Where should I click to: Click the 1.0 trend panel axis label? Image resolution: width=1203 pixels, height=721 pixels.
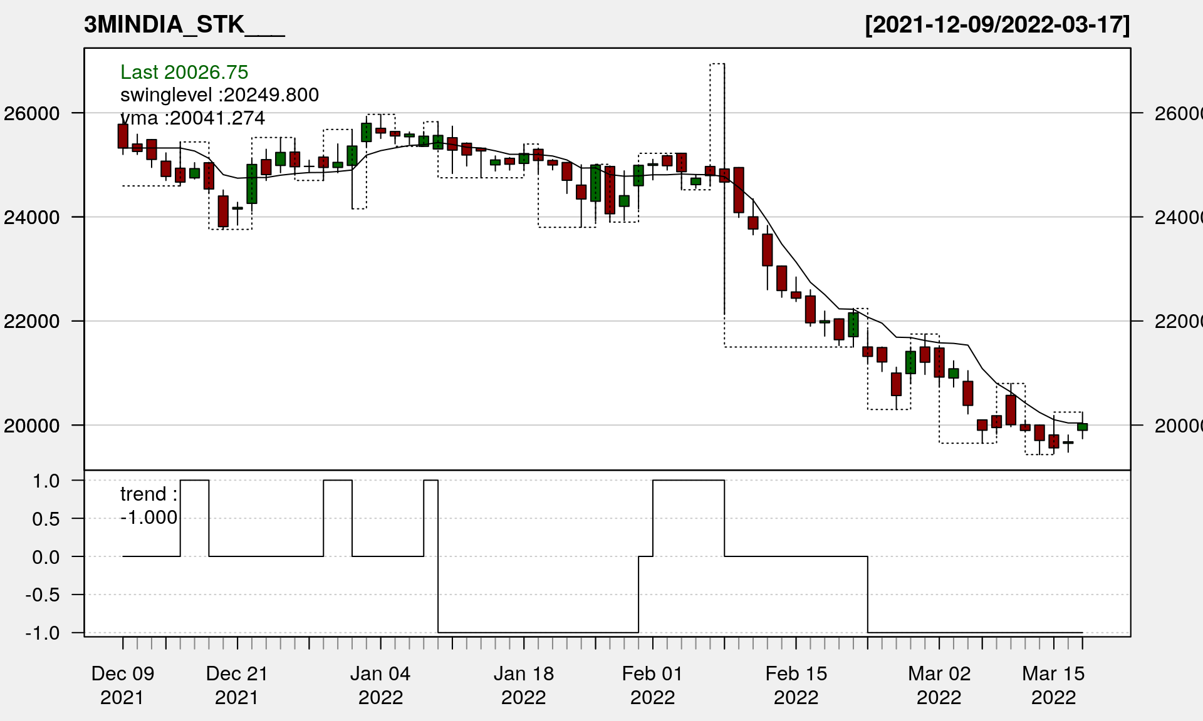coord(46,481)
